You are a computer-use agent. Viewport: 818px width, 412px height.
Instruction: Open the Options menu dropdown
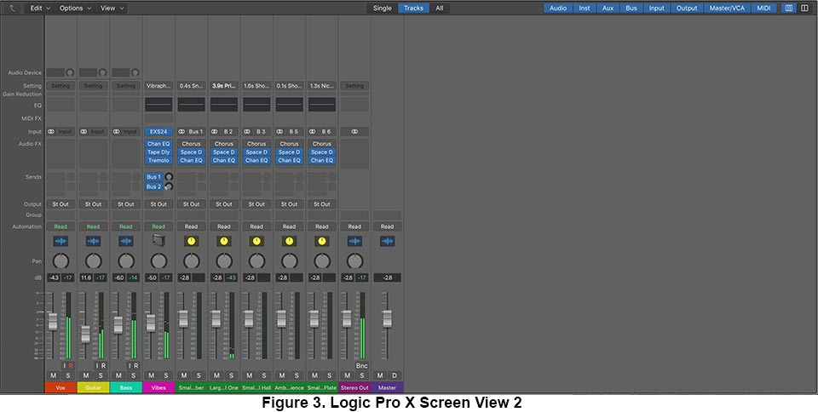point(75,8)
